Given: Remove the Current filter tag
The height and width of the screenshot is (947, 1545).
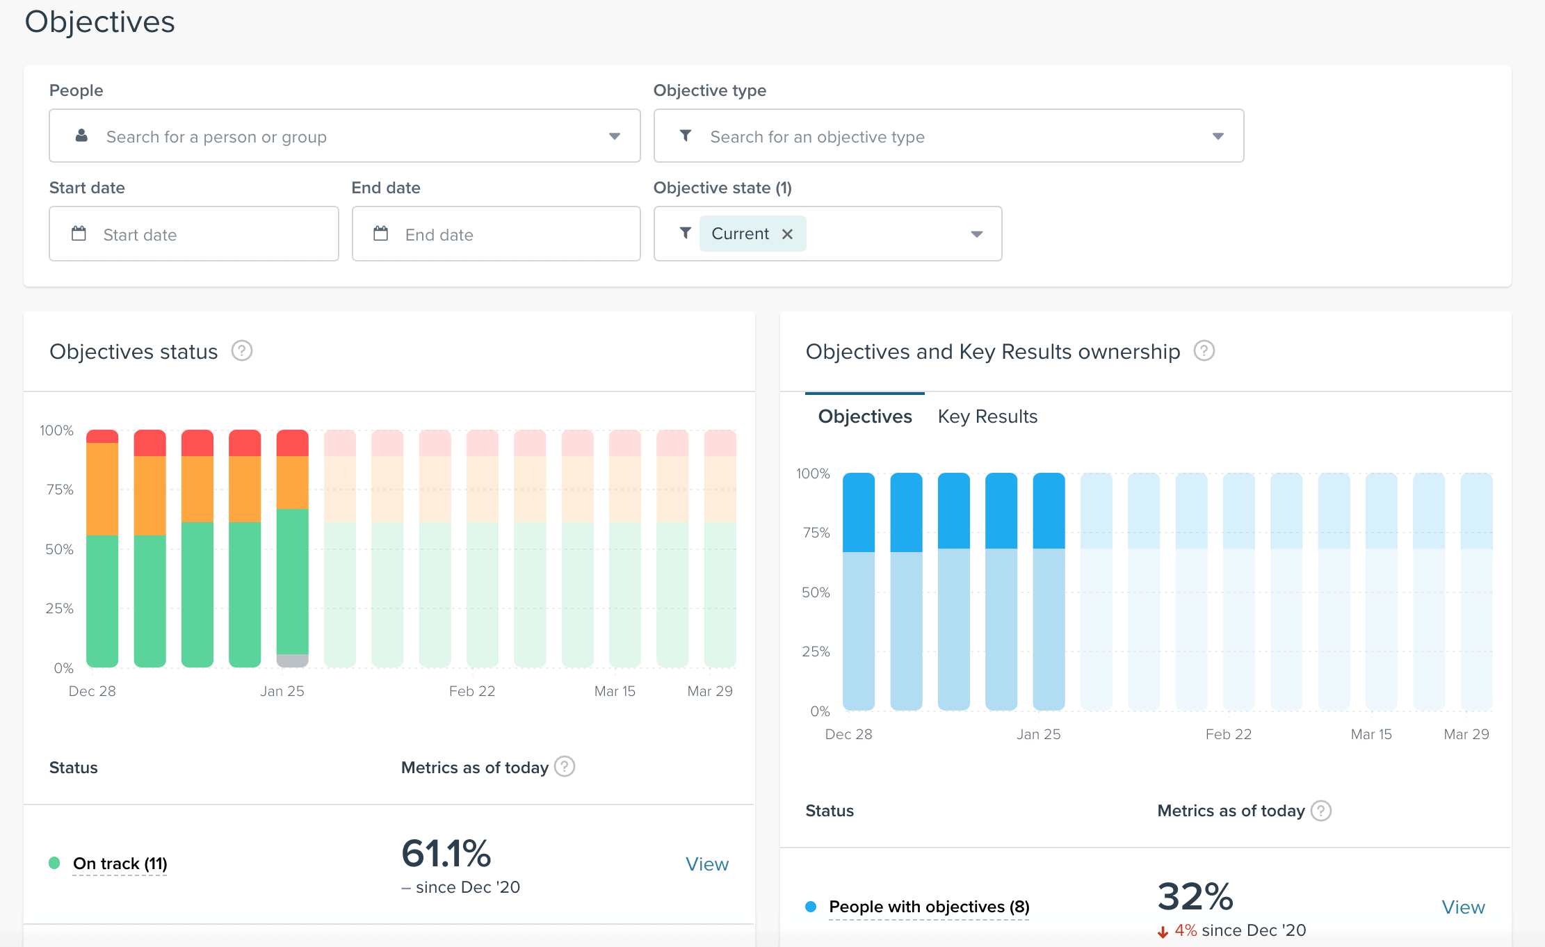Looking at the screenshot, I should pos(787,234).
